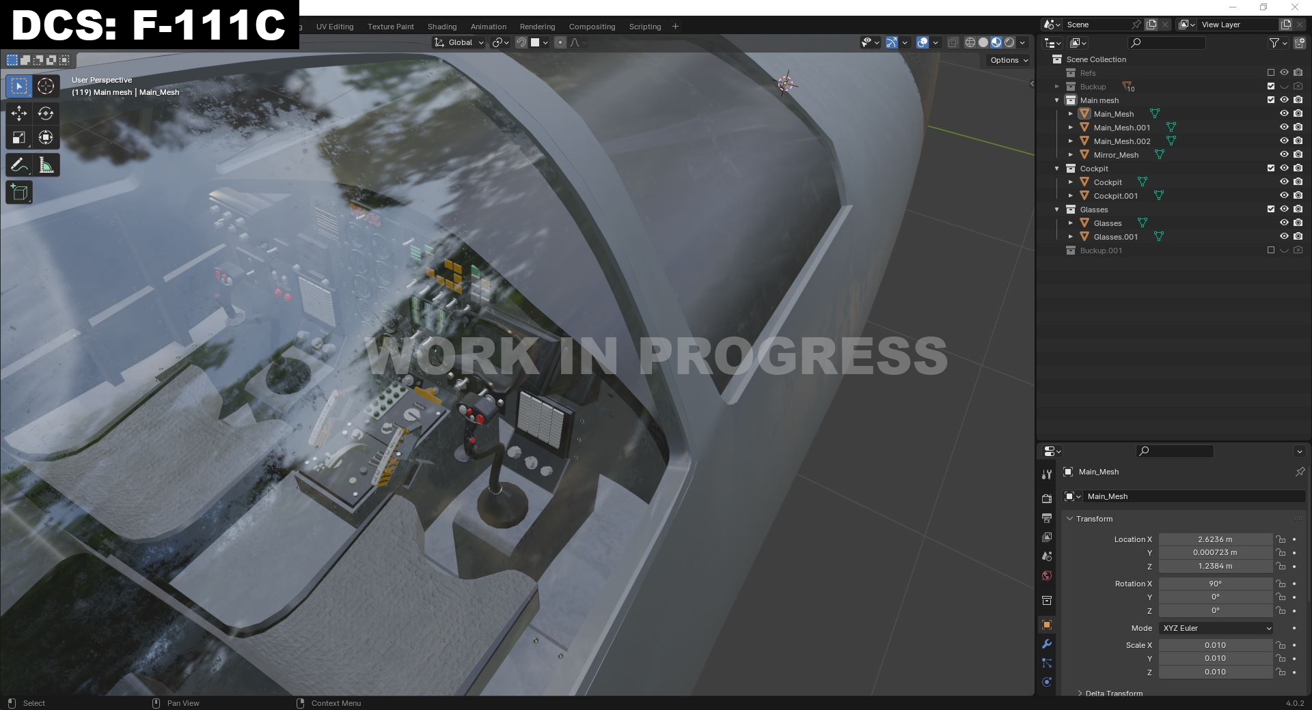Hide Cockpit.001 with the eye icon
Image resolution: width=1312 pixels, height=710 pixels.
coord(1284,195)
